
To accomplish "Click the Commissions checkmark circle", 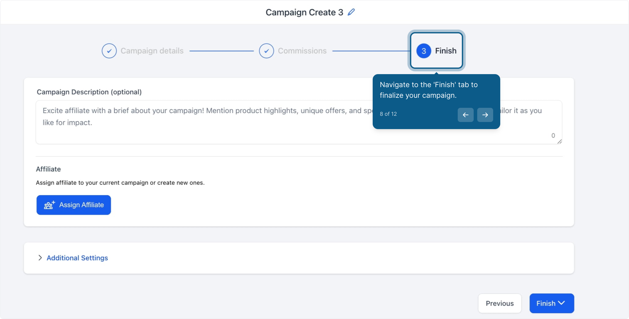I will 266,51.
